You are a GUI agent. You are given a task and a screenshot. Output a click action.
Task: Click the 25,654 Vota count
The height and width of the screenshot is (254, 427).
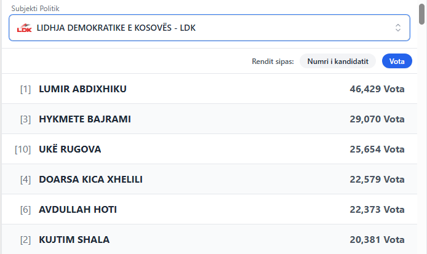pos(377,149)
